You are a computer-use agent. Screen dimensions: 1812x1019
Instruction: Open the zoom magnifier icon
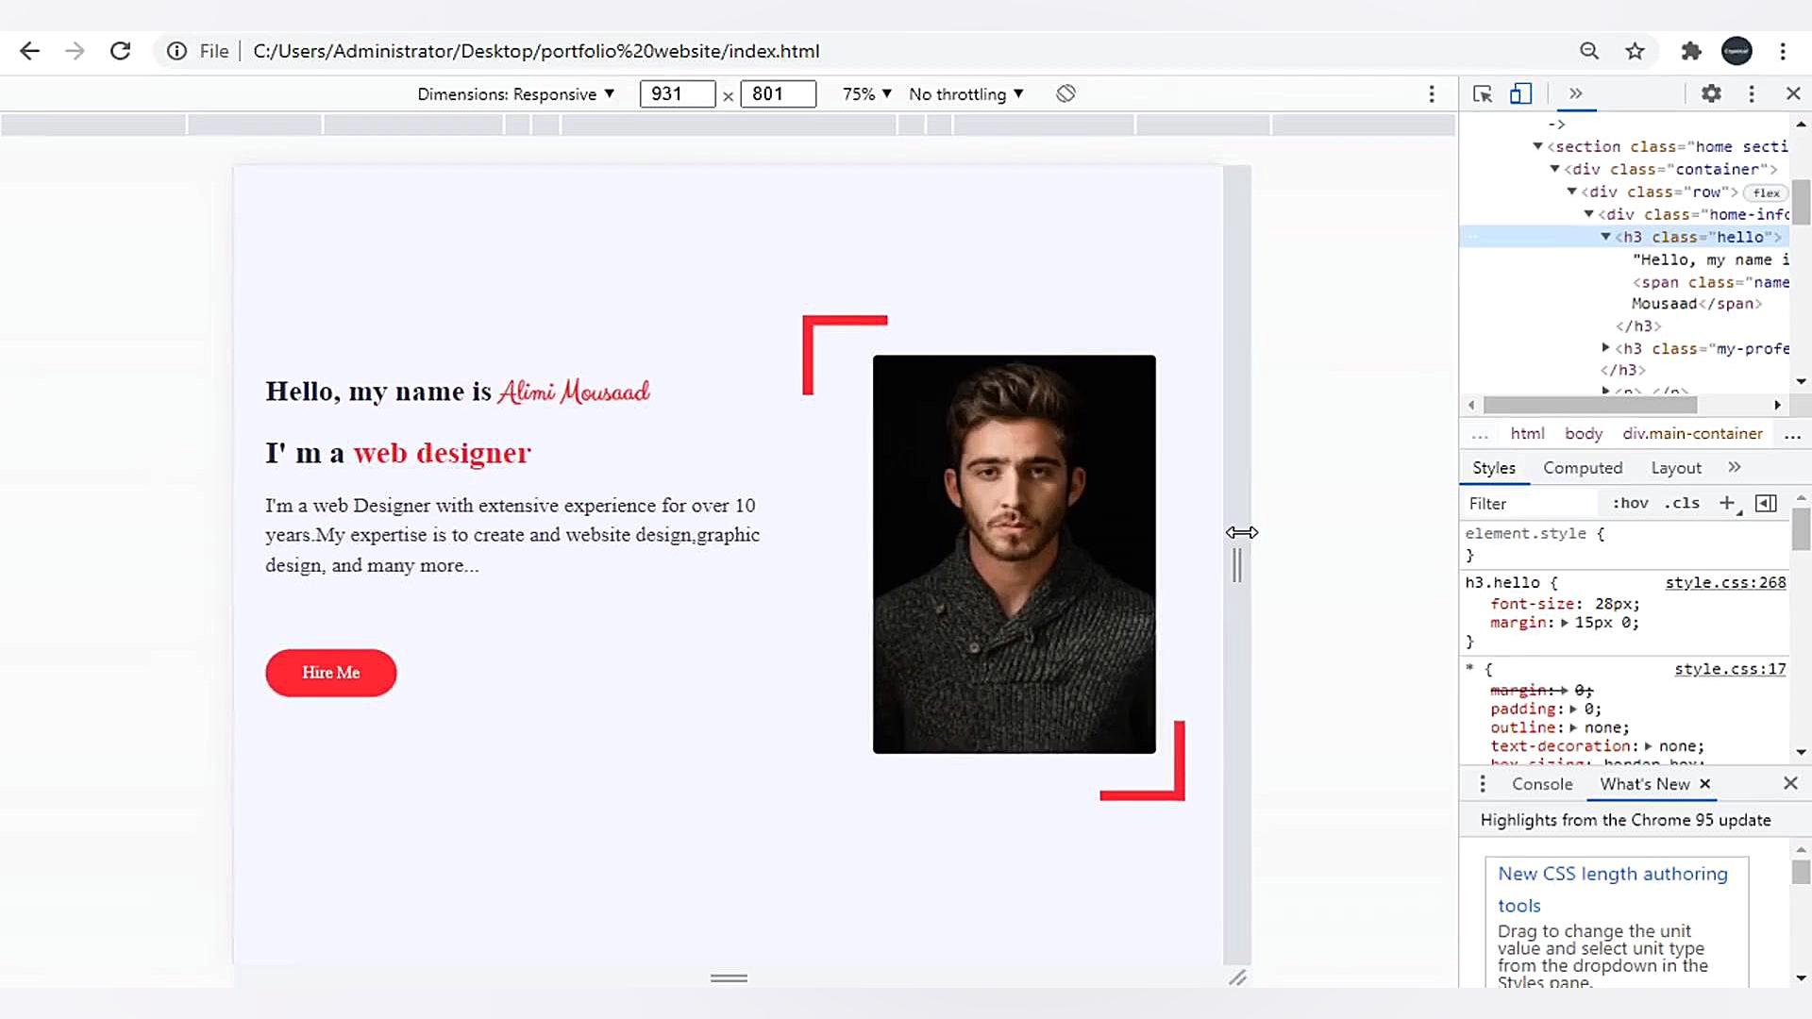(x=1589, y=51)
